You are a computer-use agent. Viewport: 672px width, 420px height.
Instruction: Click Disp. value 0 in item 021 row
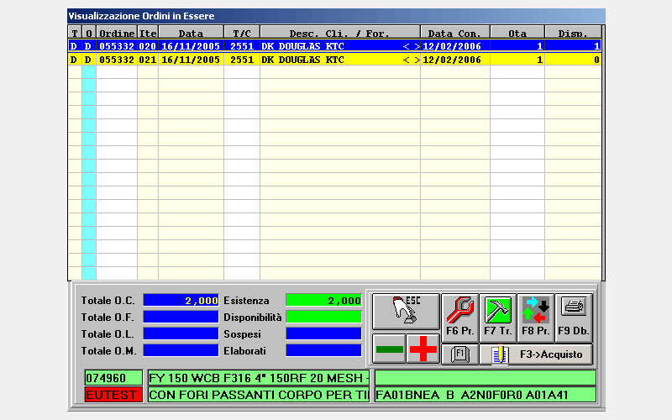tap(596, 60)
